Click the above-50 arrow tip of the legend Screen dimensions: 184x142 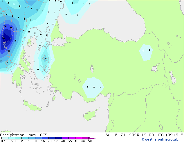pos(92,138)
